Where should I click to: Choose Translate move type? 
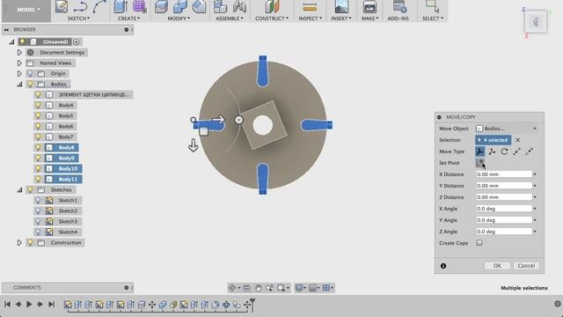(x=492, y=151)
